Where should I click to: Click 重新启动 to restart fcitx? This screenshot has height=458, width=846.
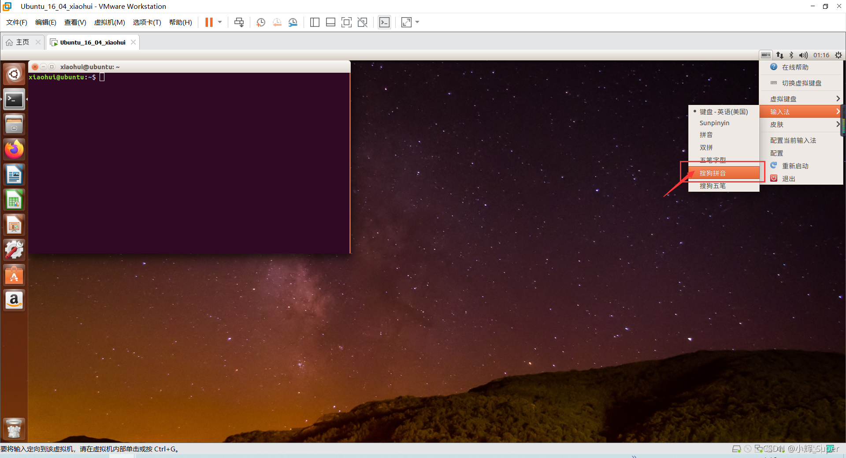pyautogui.click(x=801, y=166)
